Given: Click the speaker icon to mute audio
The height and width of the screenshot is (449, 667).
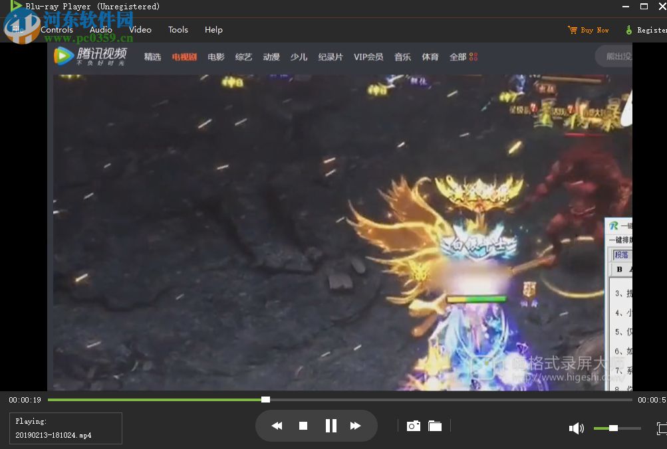Looking at the screenshot, I should 576,428.
